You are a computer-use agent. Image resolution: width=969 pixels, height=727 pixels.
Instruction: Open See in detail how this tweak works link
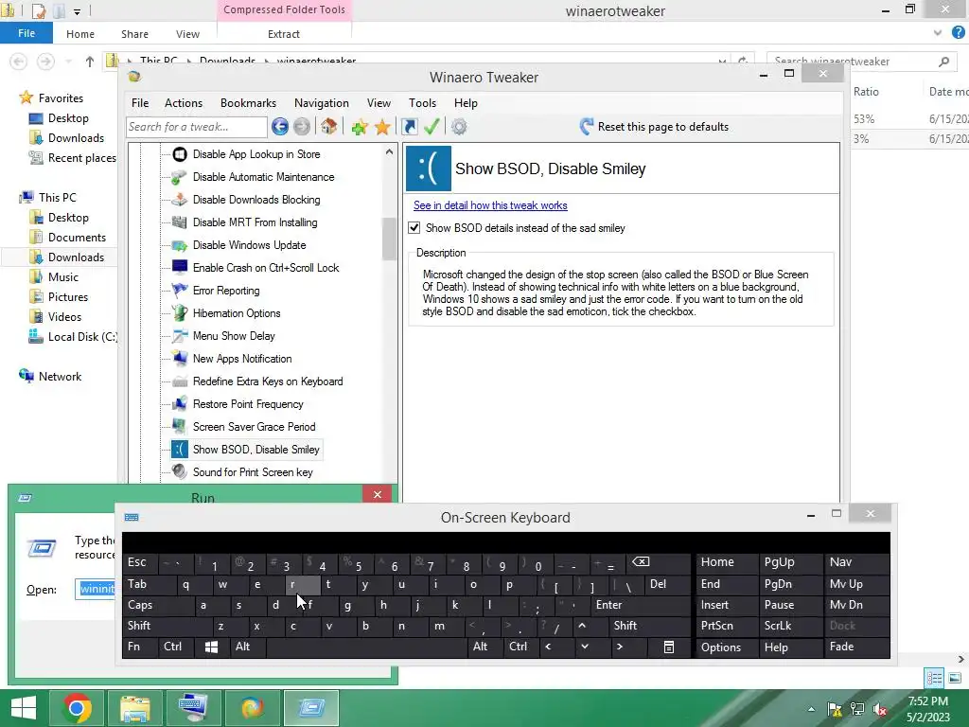(490, 205)
